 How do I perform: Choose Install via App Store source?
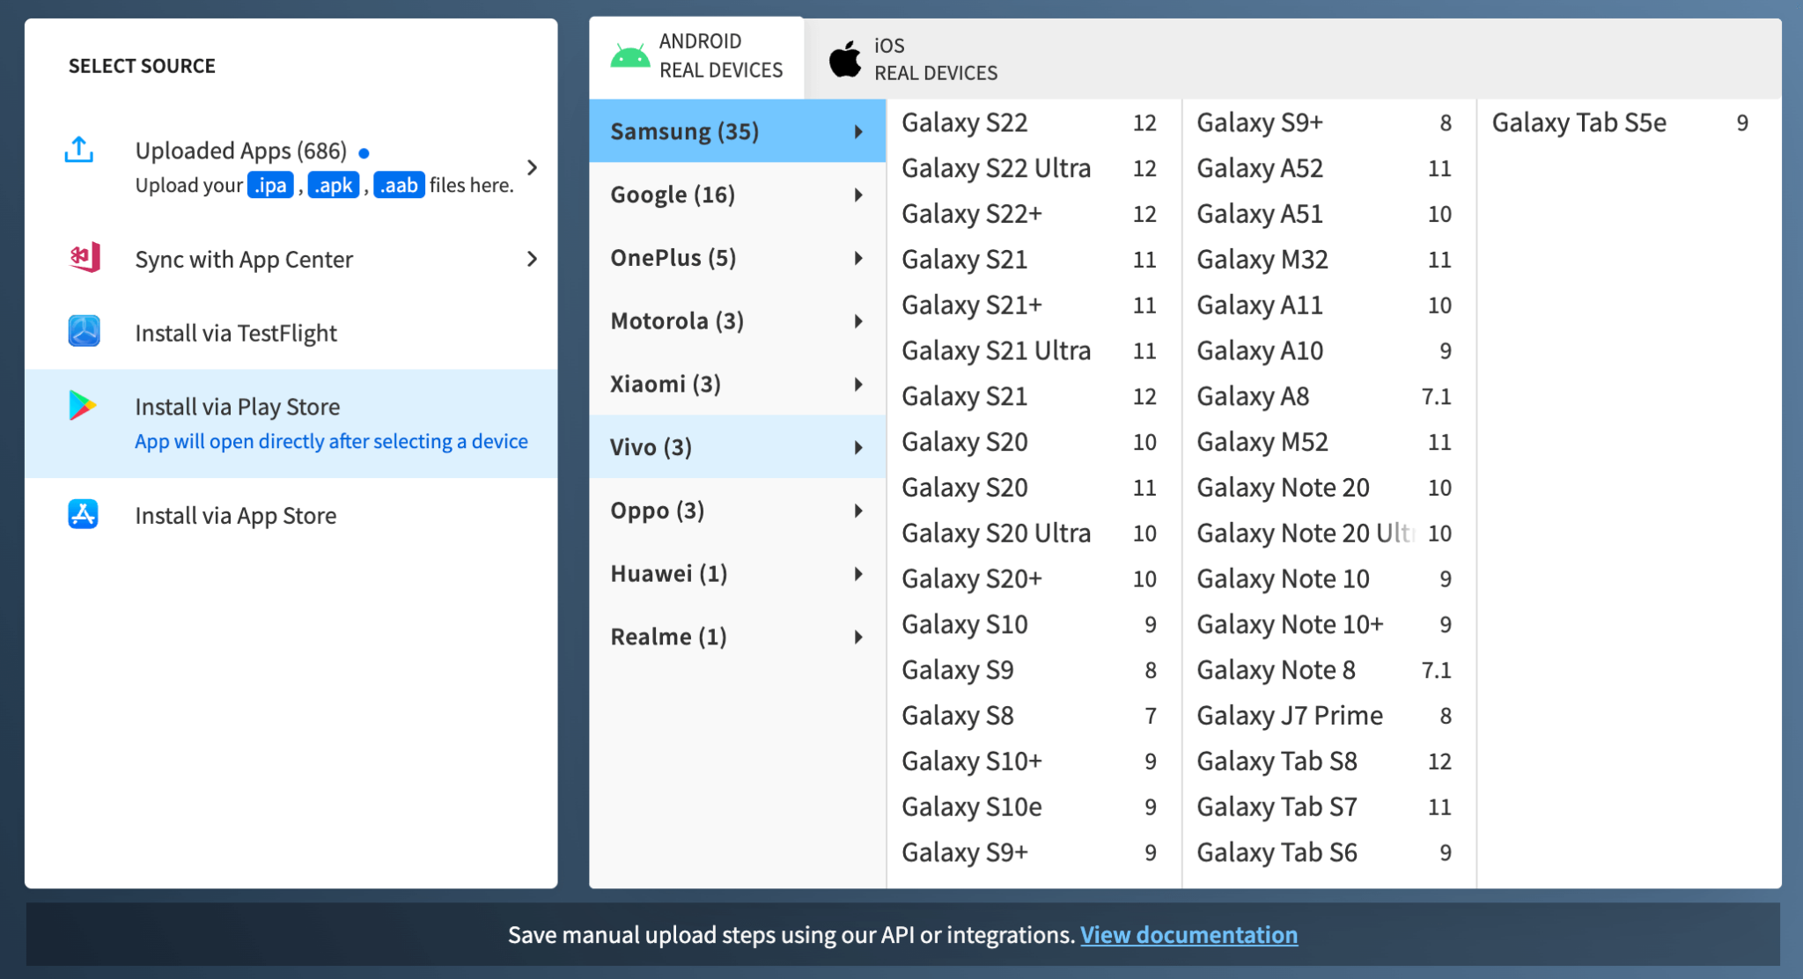tap(235, 515)
